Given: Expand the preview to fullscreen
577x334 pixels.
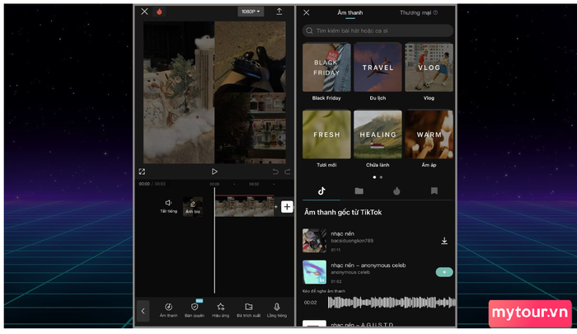Looking at the screenshot, I should [x=143, y=172].
